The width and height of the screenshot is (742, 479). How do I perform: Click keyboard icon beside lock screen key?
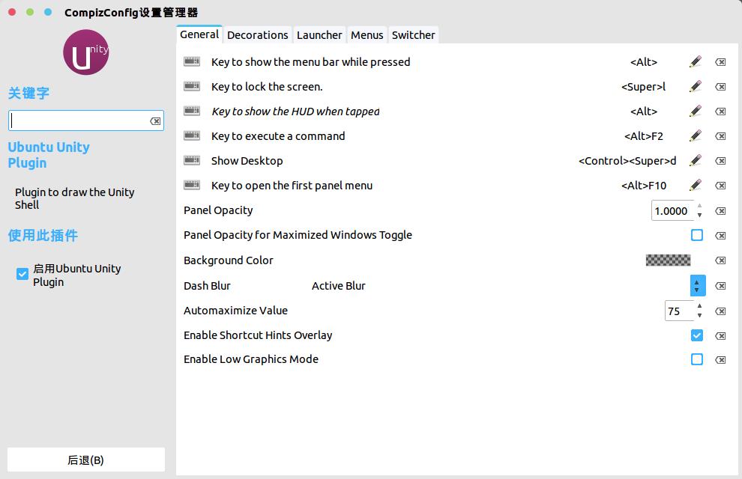(x=192, y=86)
